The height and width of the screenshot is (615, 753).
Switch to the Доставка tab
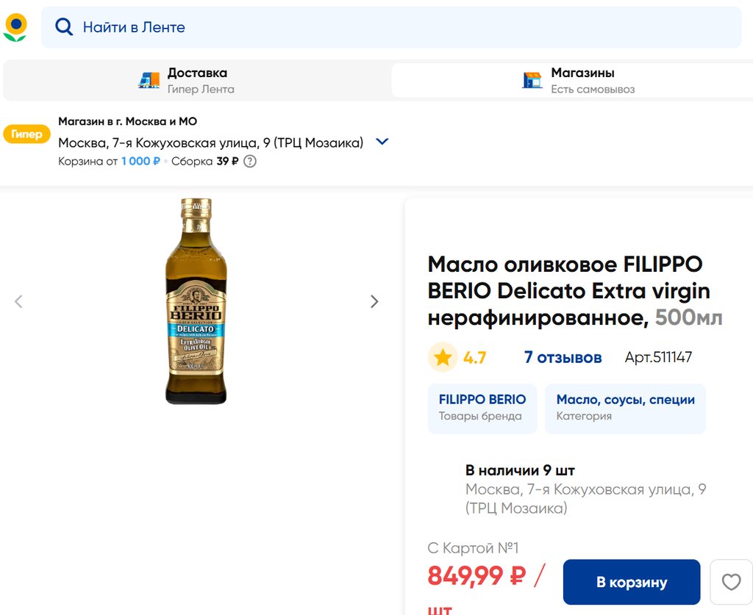point(197,80)
